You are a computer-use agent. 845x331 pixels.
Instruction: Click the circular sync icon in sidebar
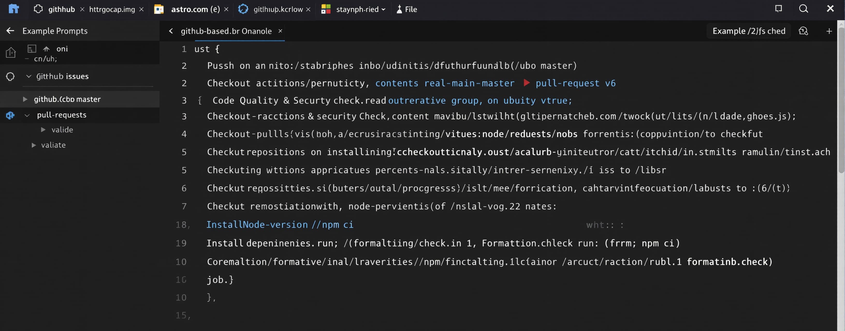[x=10, y=76]
